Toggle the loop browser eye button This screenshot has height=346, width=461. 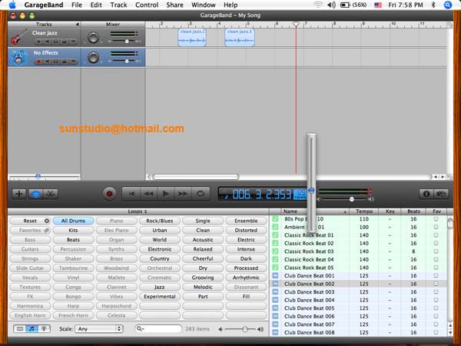click(35, 194)
